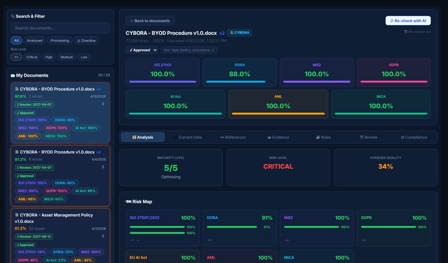Open the 91.2% BYOD Procedure document card

pos(60,176)
